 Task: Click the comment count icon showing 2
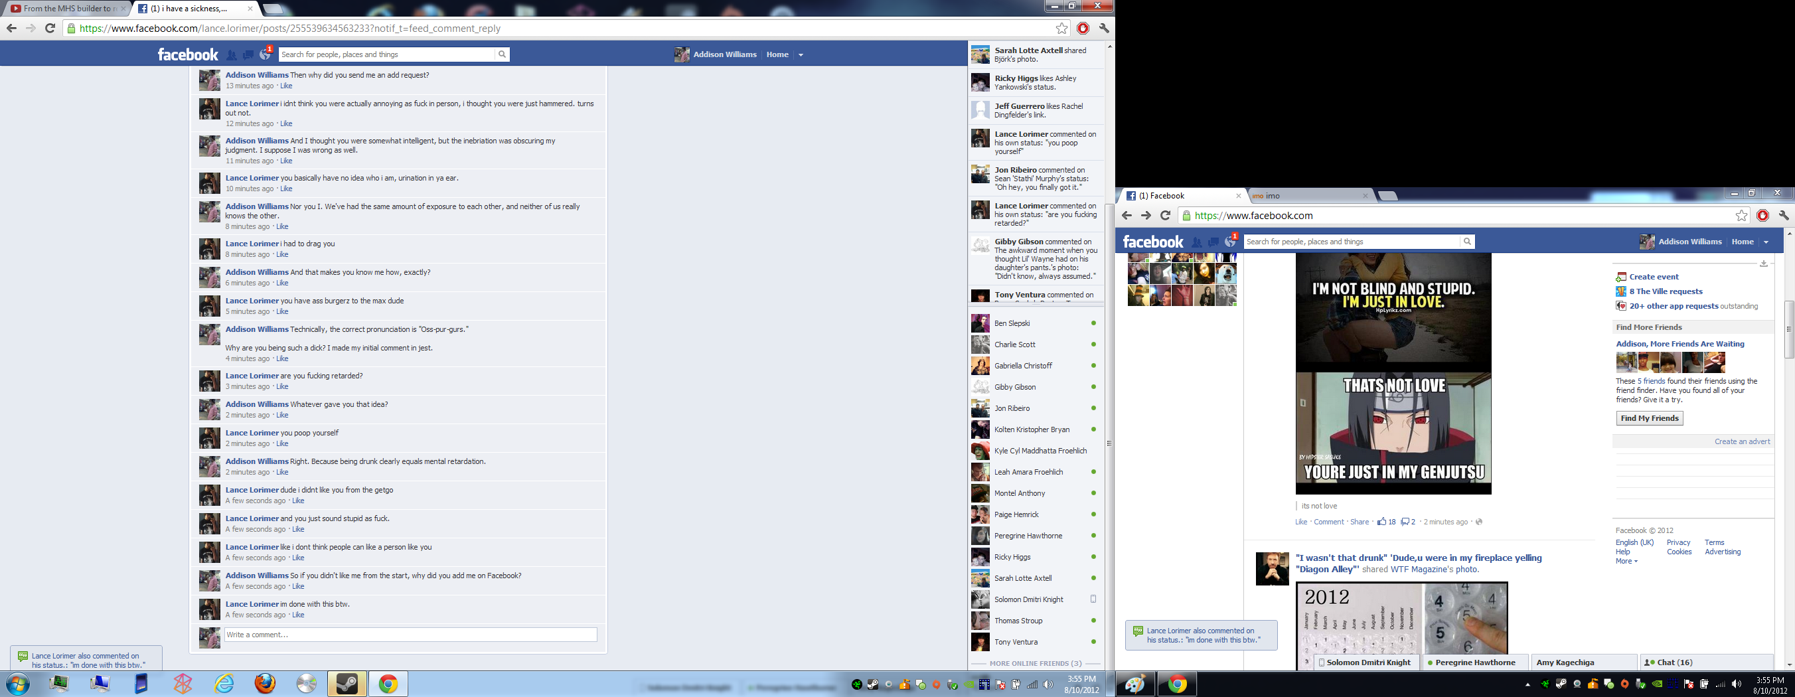pos(1405,522)
